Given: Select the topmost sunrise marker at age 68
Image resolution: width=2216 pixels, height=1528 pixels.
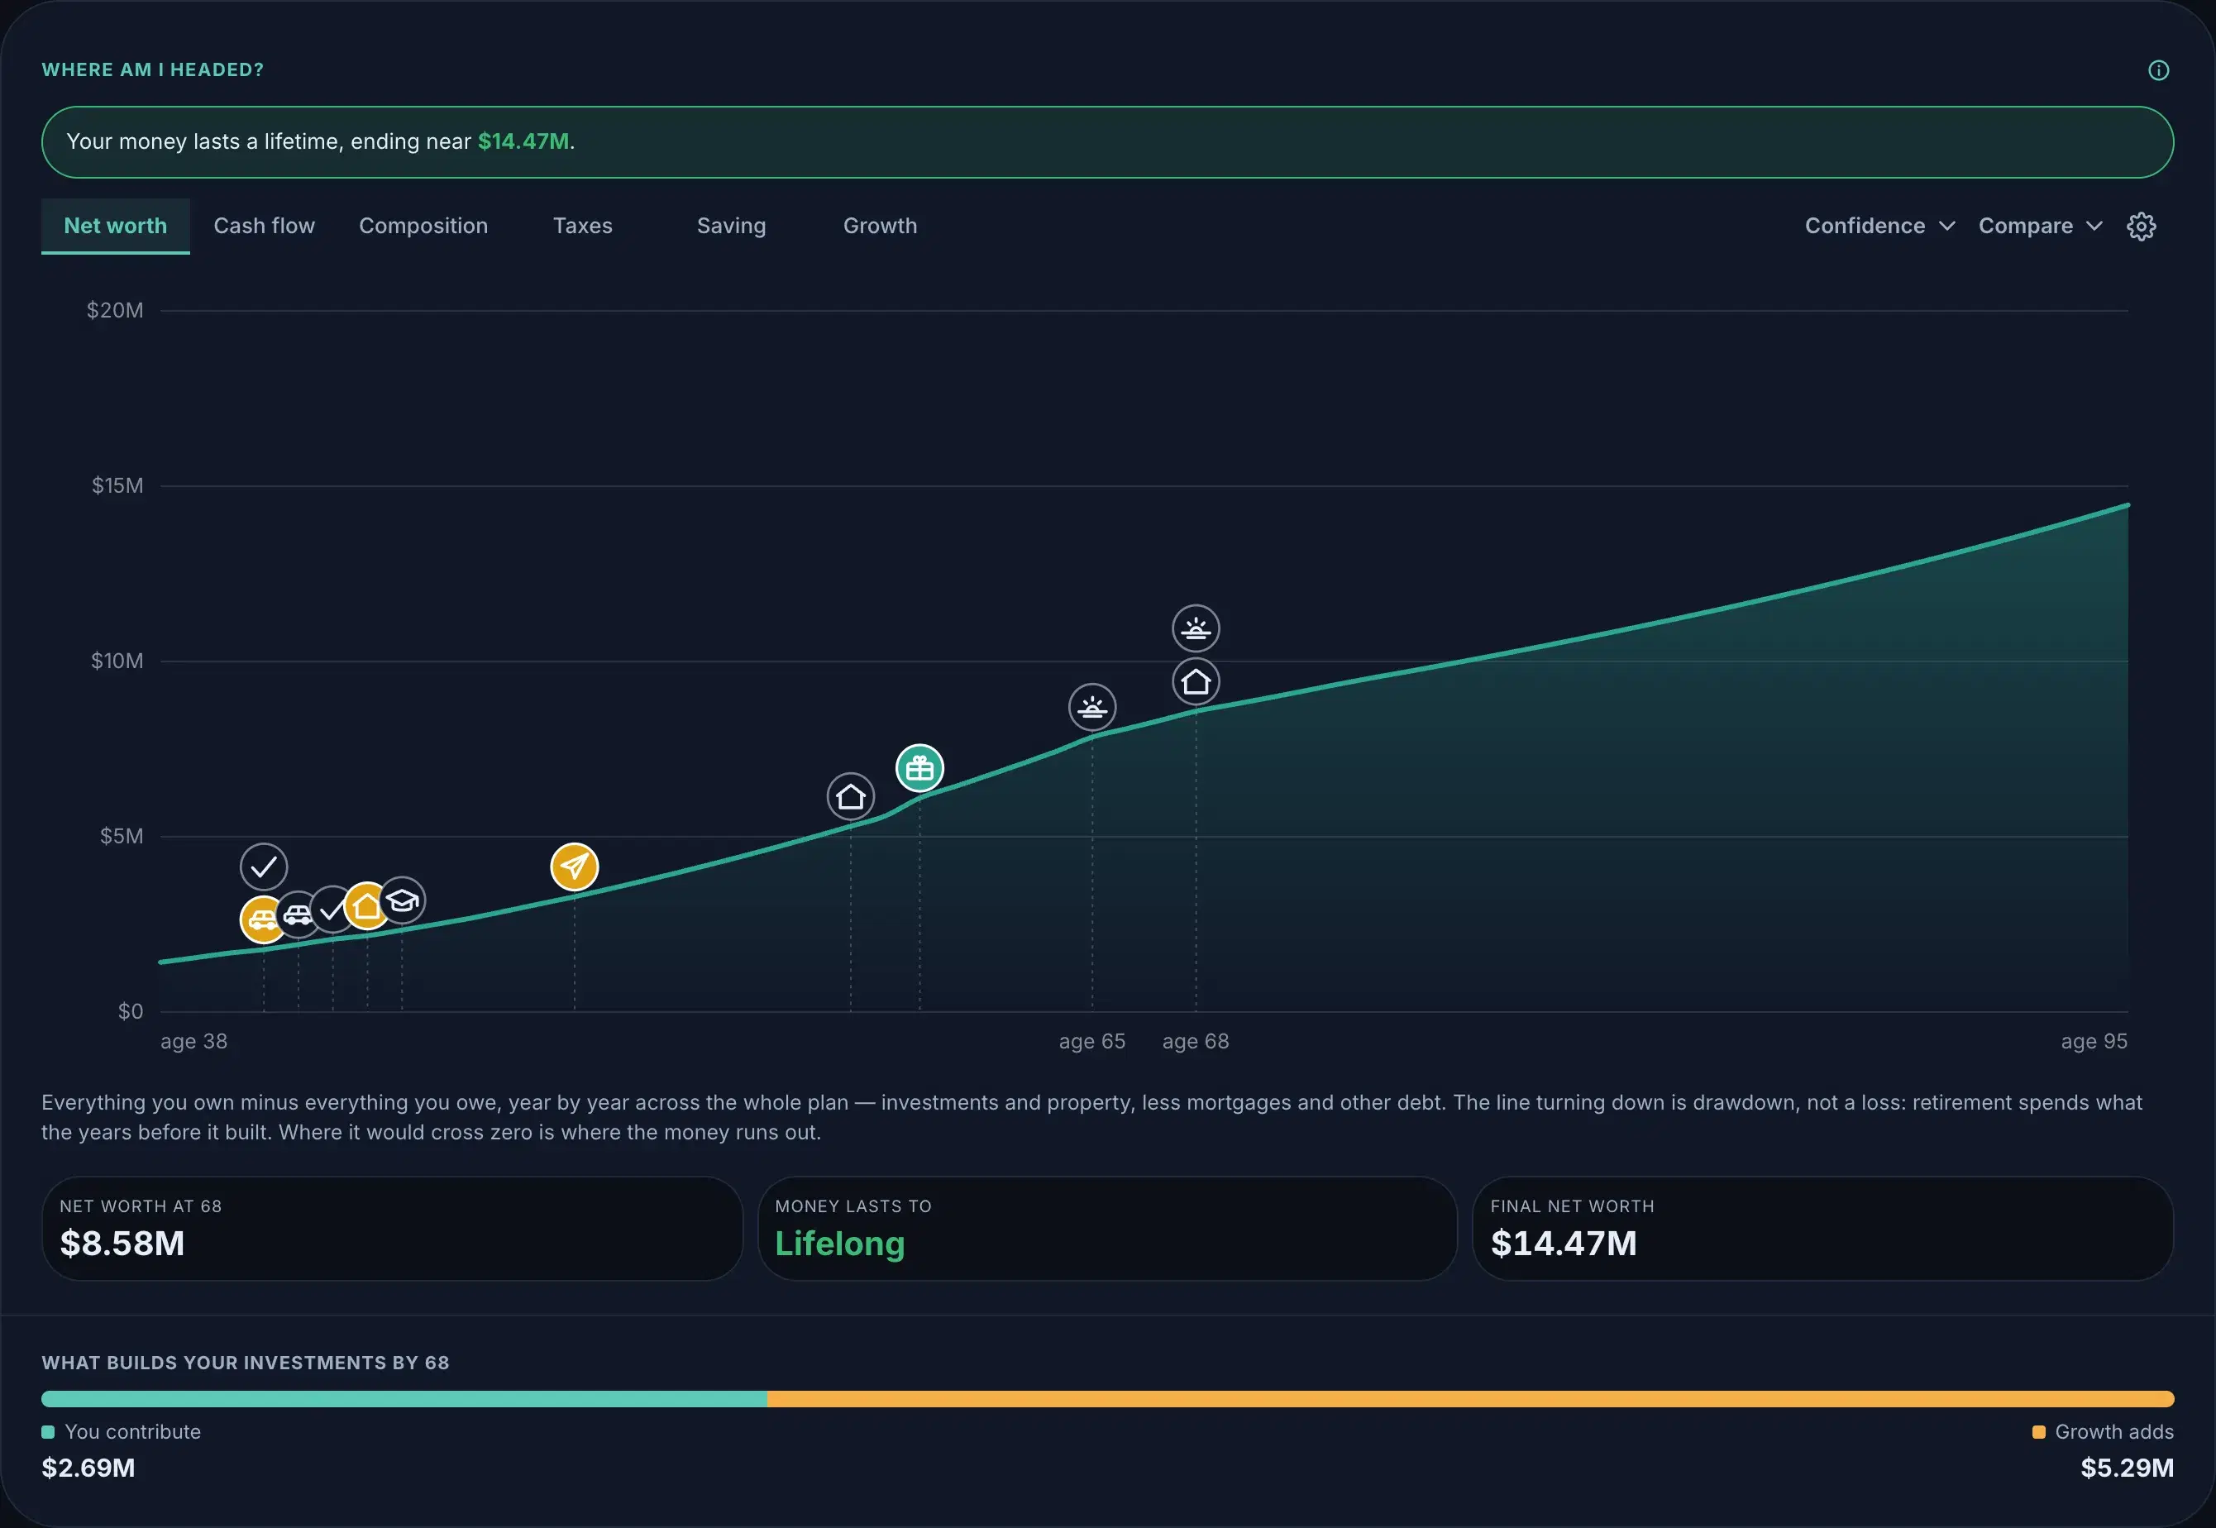Looking at the screenshot, I should pos(1196,629).
